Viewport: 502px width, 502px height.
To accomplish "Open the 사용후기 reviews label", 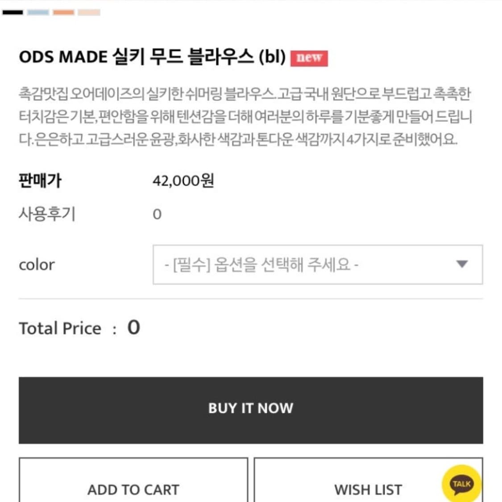I will pyautogui.click(x=47, y=214).
